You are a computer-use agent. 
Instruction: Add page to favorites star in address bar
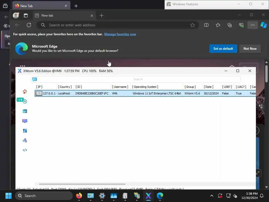[193, 25]
